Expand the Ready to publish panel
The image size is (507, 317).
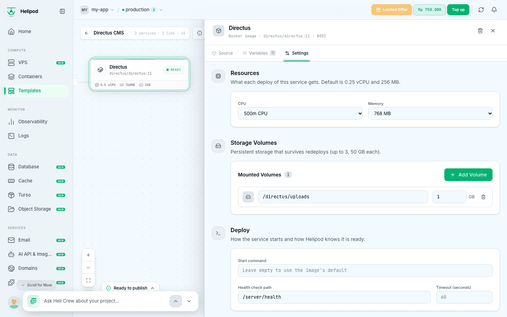(x=130, y=288)
